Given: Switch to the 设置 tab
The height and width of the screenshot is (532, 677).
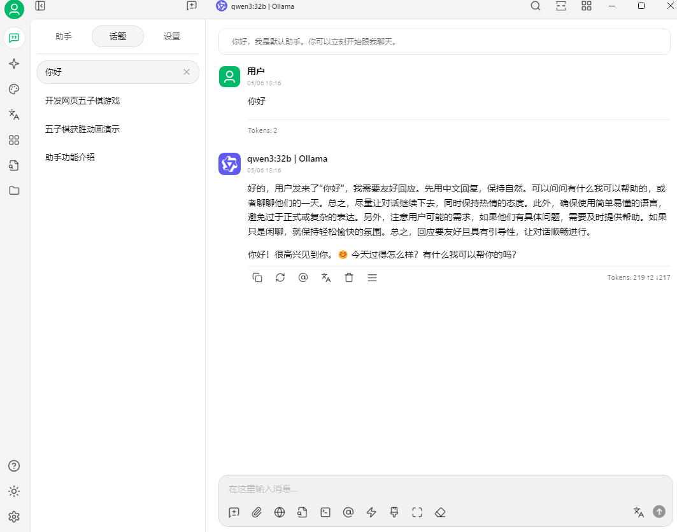Looking at the screenshot, I should (x=172, y=36).
